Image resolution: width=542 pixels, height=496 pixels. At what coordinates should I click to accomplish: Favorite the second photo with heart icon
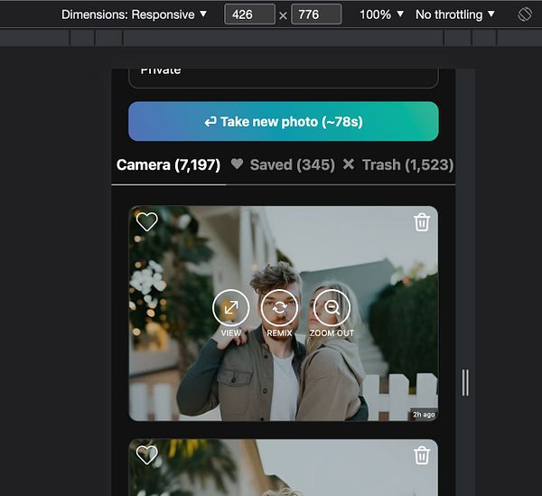(x=147, y=454)
